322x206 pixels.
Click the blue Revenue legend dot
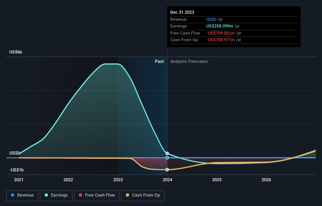tap(13, 195)
